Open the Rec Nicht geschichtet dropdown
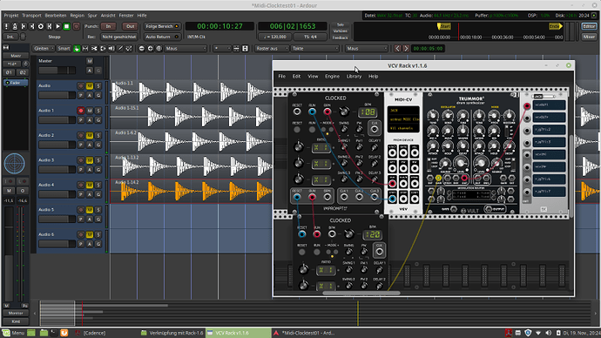 pos(118,37)
